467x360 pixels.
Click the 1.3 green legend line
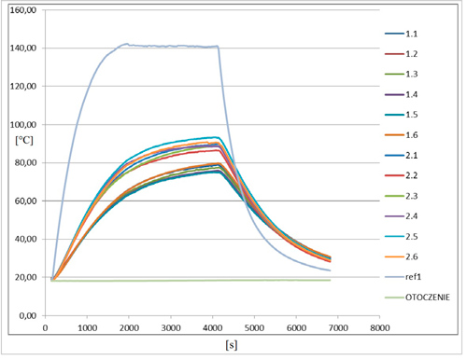394,74
